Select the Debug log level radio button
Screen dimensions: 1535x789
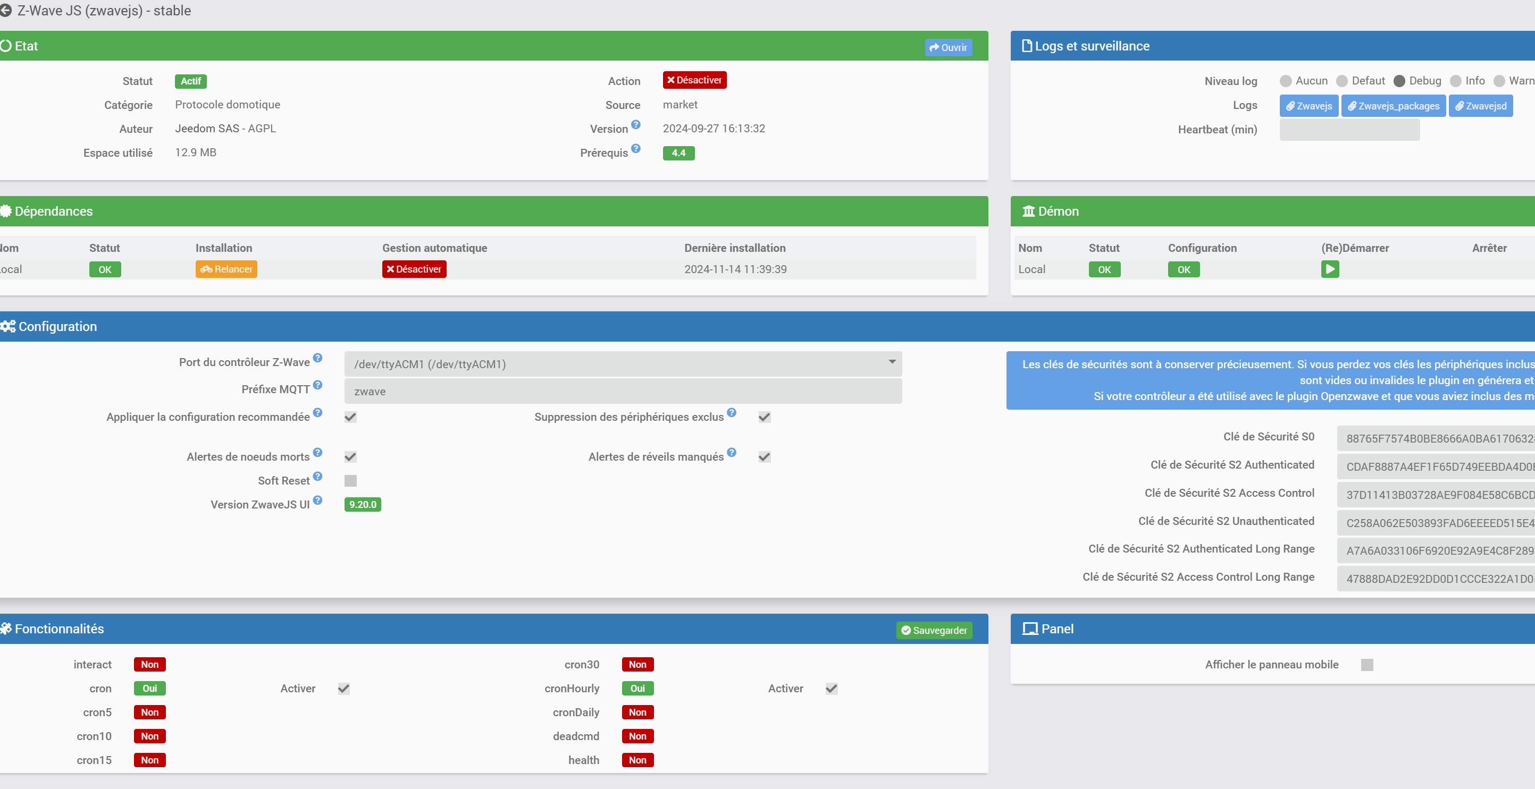pyautogui.click(x=1399, y=81)
